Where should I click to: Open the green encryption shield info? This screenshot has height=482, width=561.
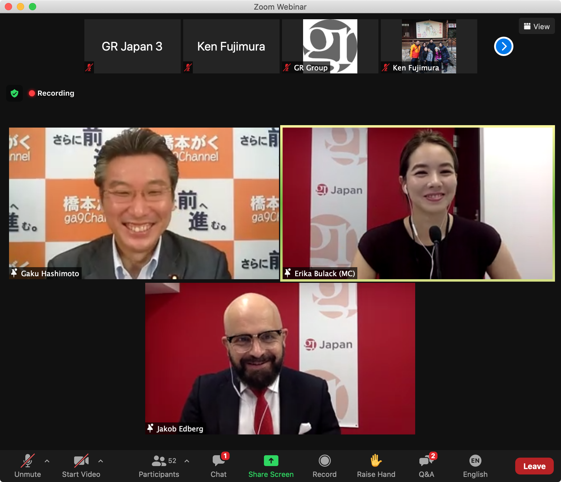(x=14, y=93)
